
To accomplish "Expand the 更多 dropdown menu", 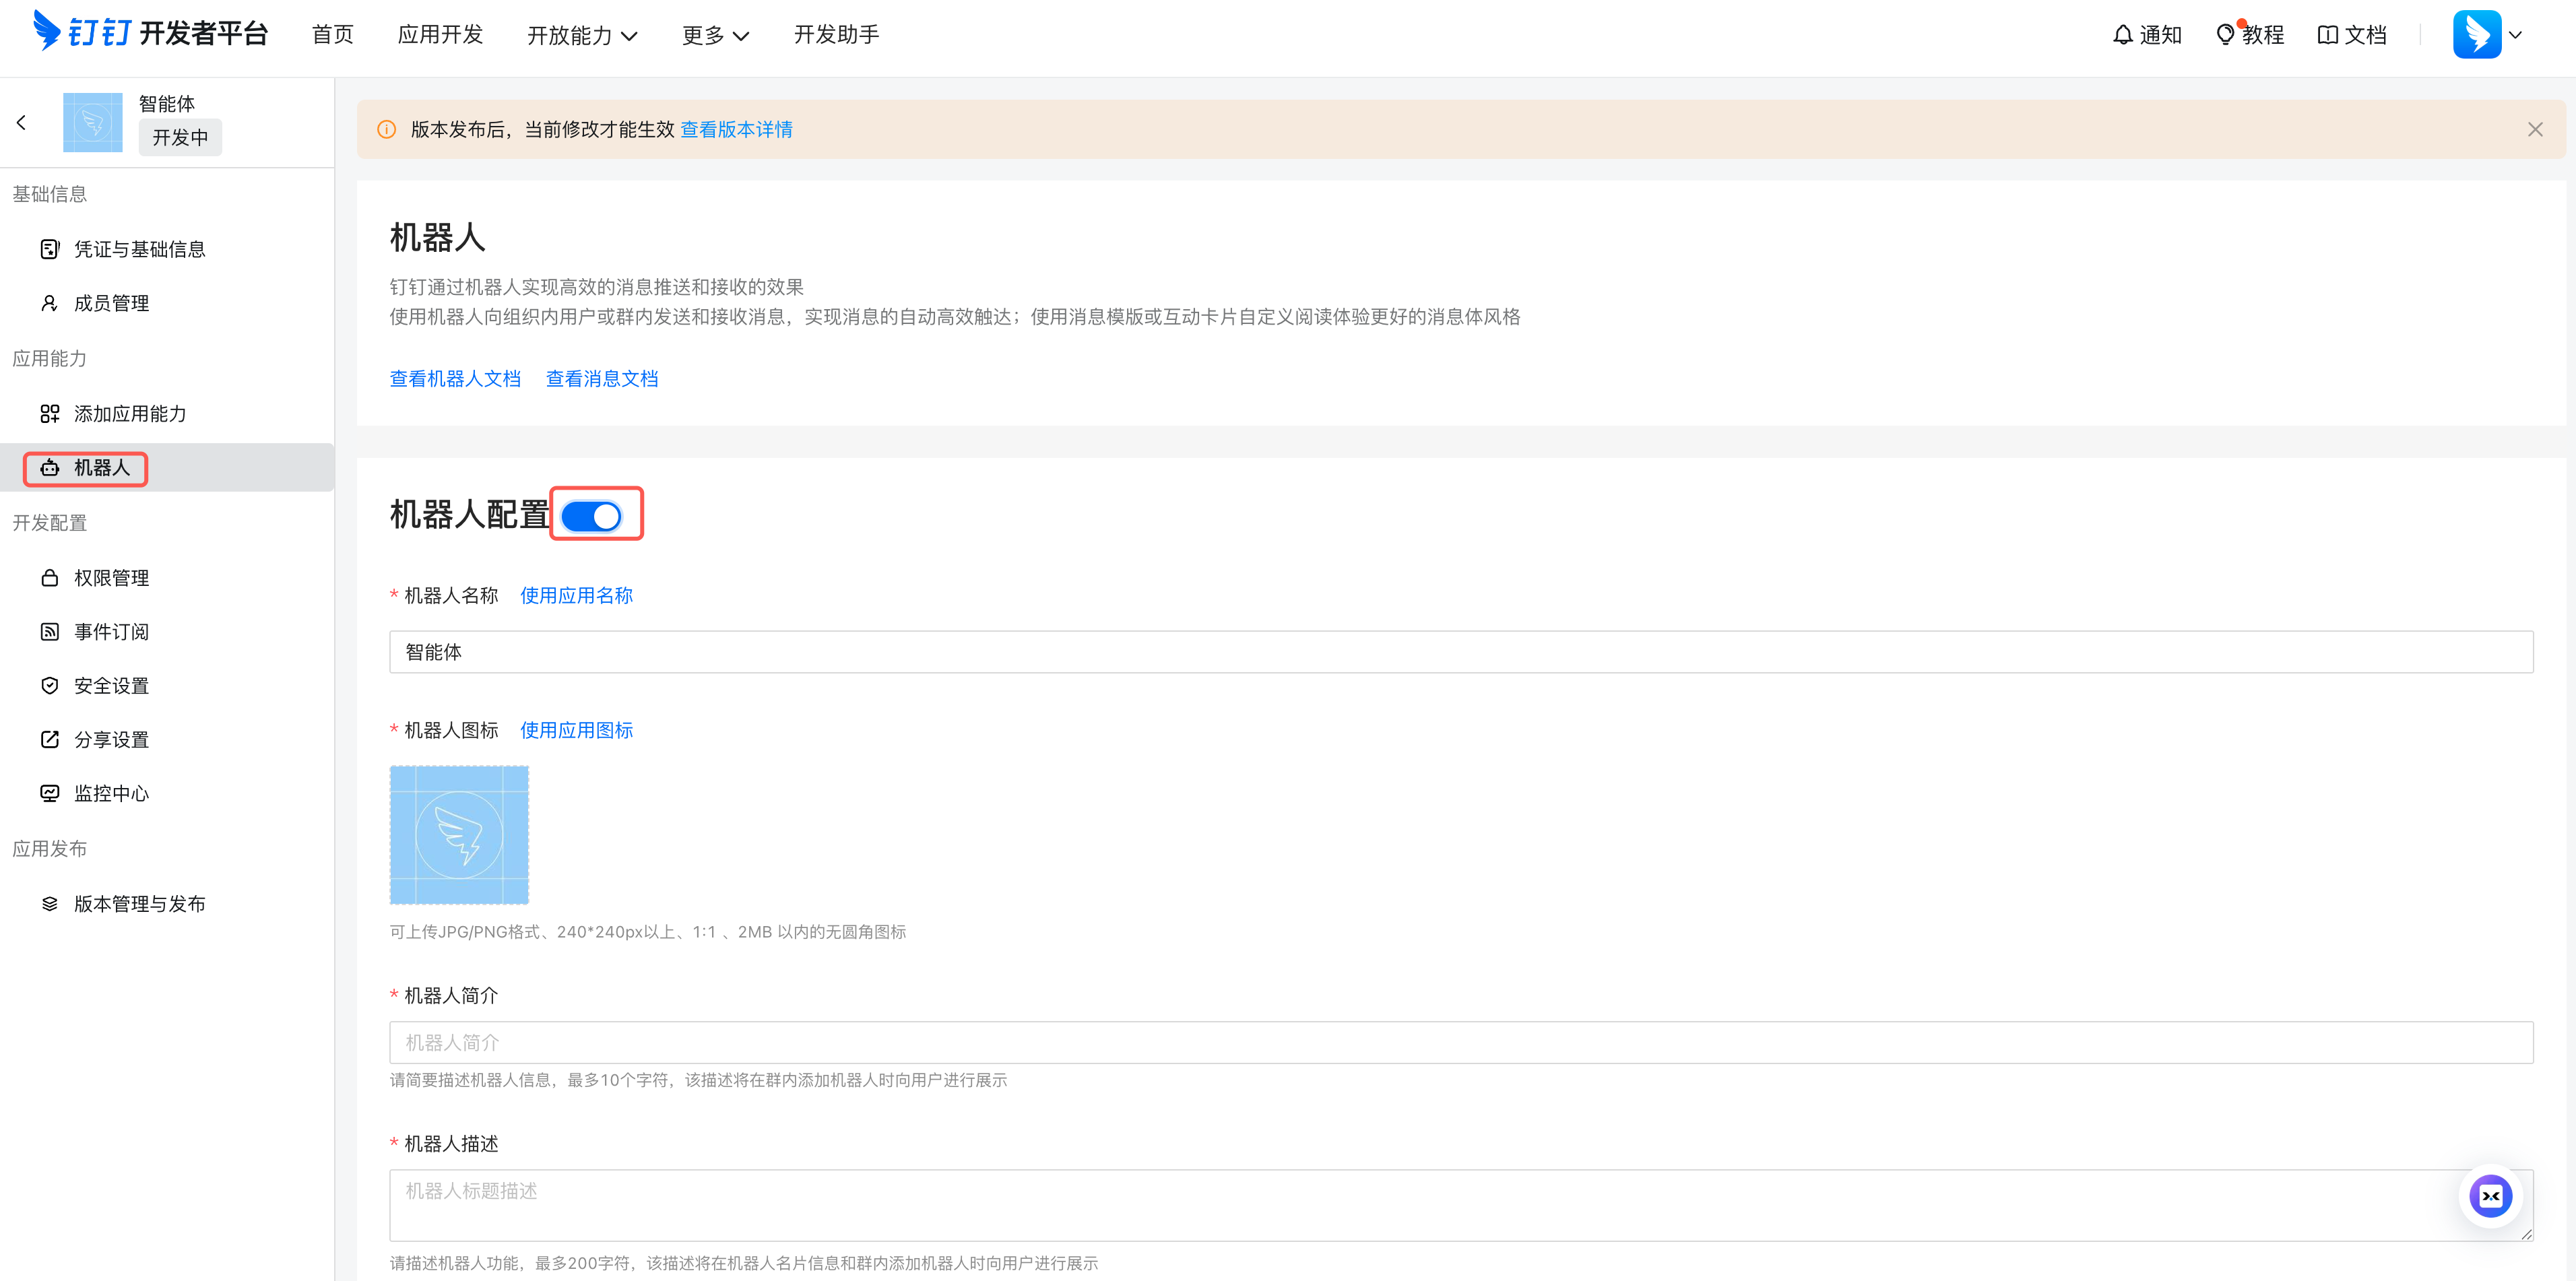I will (x=715, y=35).
